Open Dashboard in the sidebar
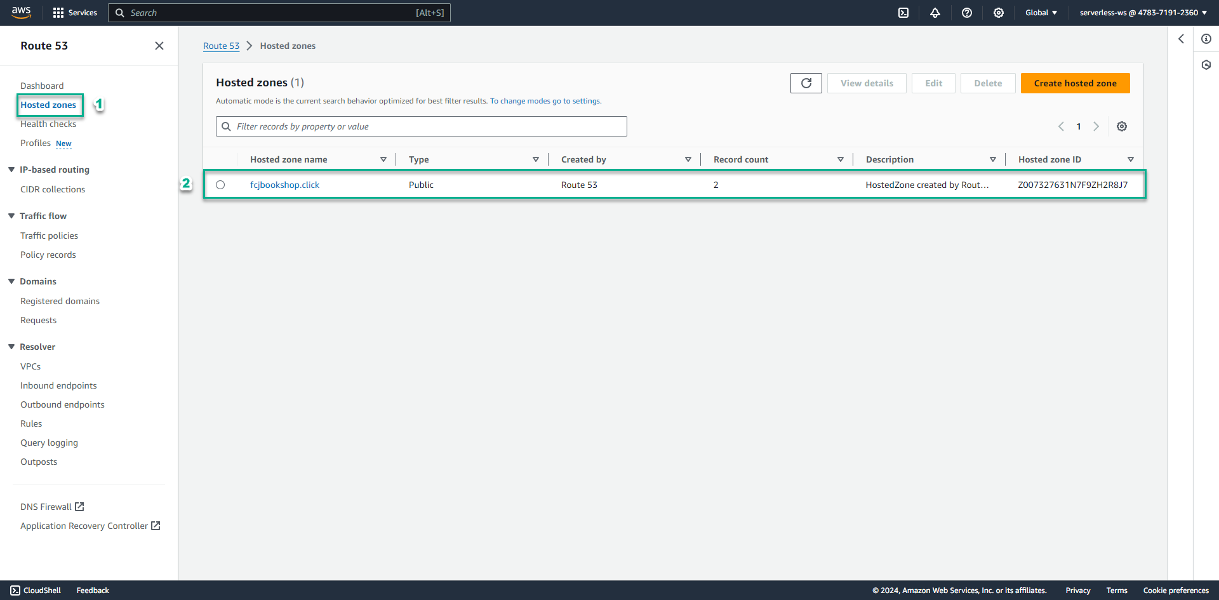The height and width of the screenshot is (600, 1219). (x=42, y=86)
